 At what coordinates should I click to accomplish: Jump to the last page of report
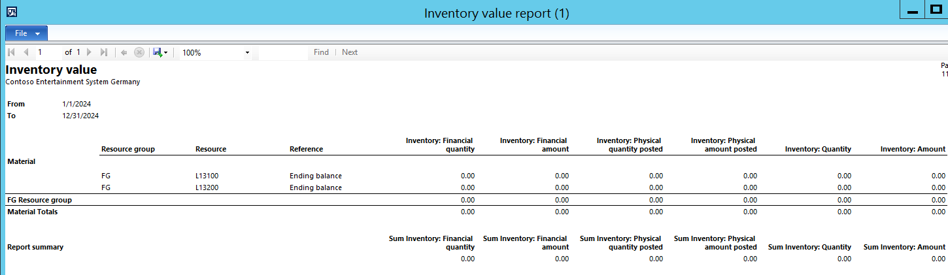(103, 52)
